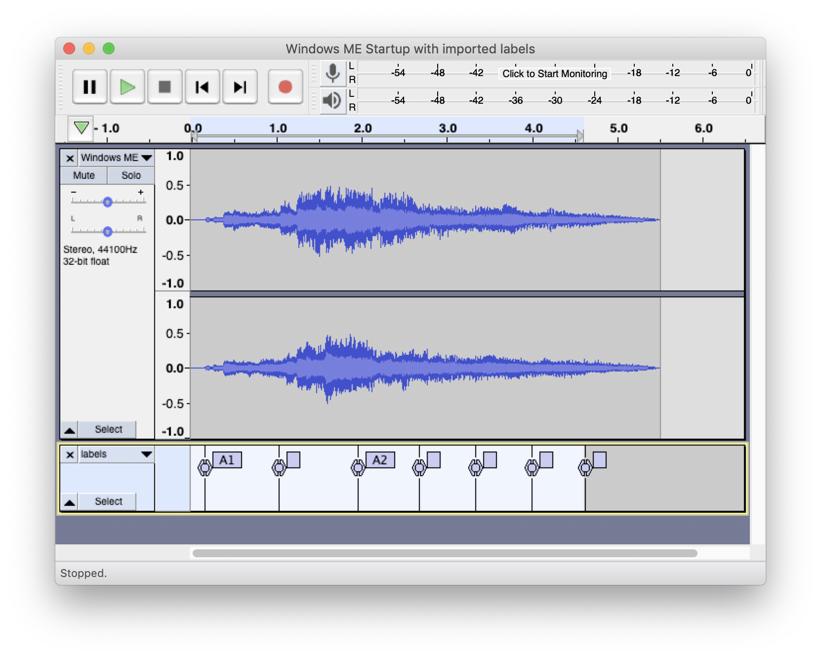Viewport: 821px width, 658px height.
Task: Close the Windows ME audio track
Action: click(70, 158)
